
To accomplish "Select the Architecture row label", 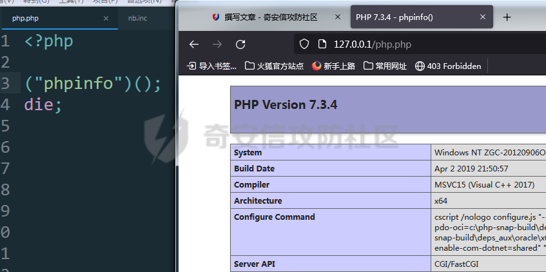I will point(258,200).
